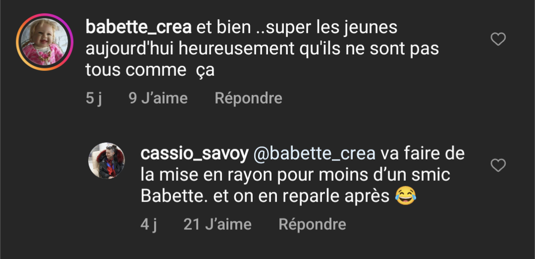Screen dimensions: 535x259
Task: Tap the heart on cassio_savoy's reply
Action: tap(498, 166)
